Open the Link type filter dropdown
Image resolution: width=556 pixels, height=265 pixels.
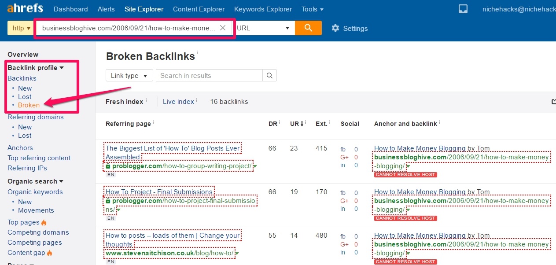[x=129, y=76]
